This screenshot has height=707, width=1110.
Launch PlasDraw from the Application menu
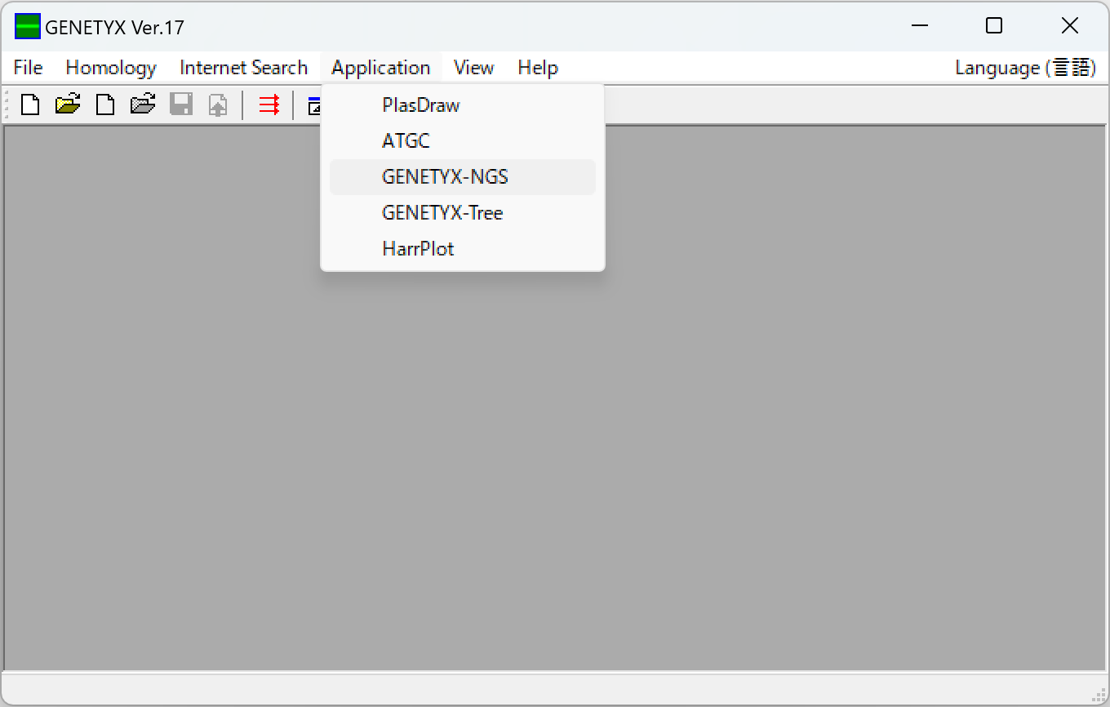pos(463,105)
